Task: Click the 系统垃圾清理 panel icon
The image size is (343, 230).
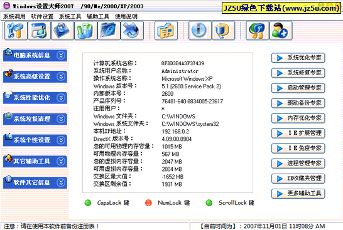Action: 8,116
